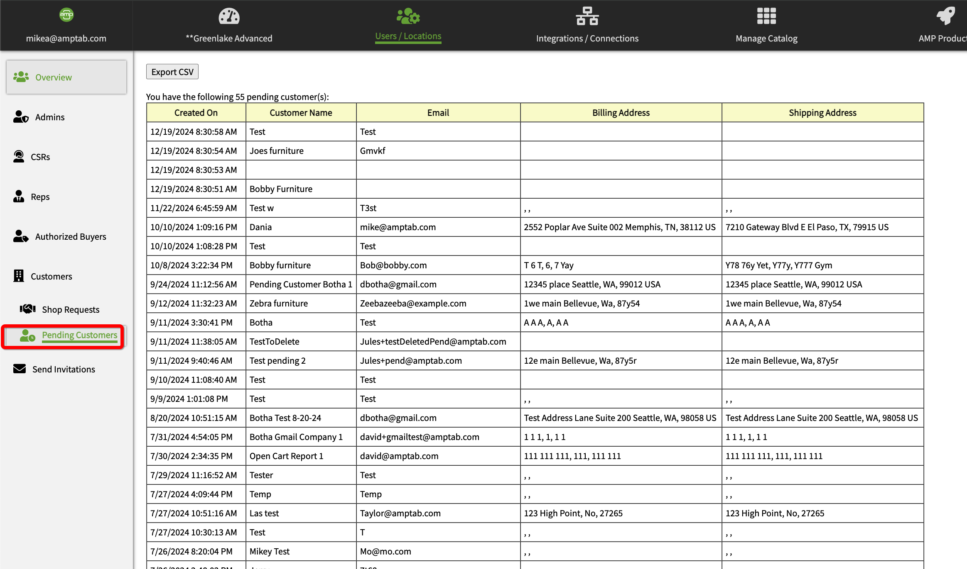Select Authorized Buyers in sidebar
This screenshot has height=569, width=967.
pyautogui.click(x=70, y=237)
